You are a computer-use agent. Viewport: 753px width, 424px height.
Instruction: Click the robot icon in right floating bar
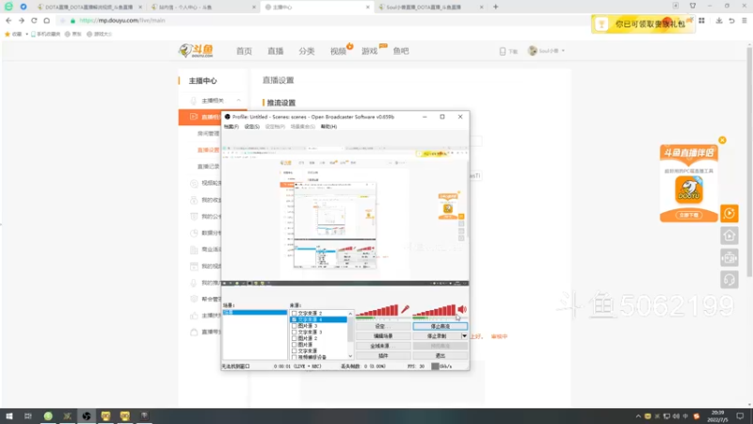coord(729,257)
